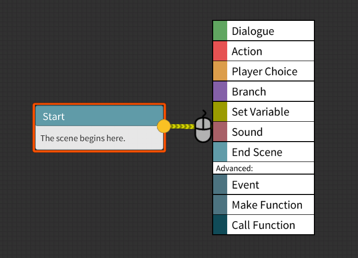Select End Scene in the menu
The image size is (358, 258).
point(270,152)
